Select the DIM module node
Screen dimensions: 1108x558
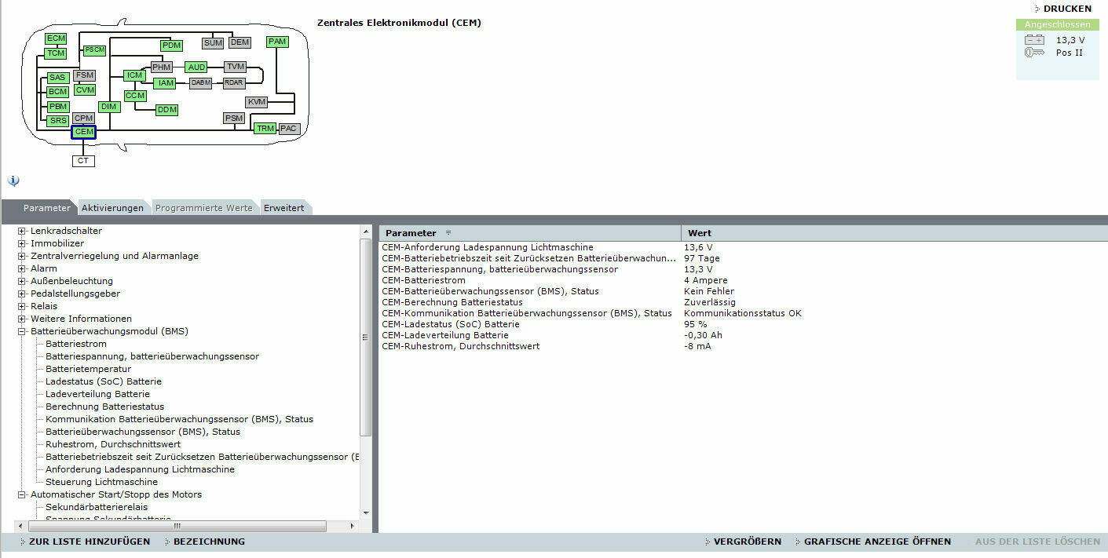(108, 107)
